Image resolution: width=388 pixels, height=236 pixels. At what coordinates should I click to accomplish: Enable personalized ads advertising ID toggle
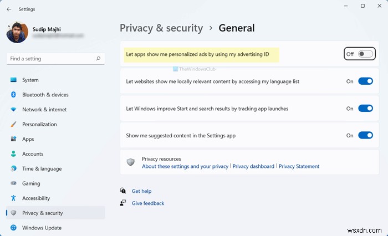pyautogui.click(x=365, y=54)
